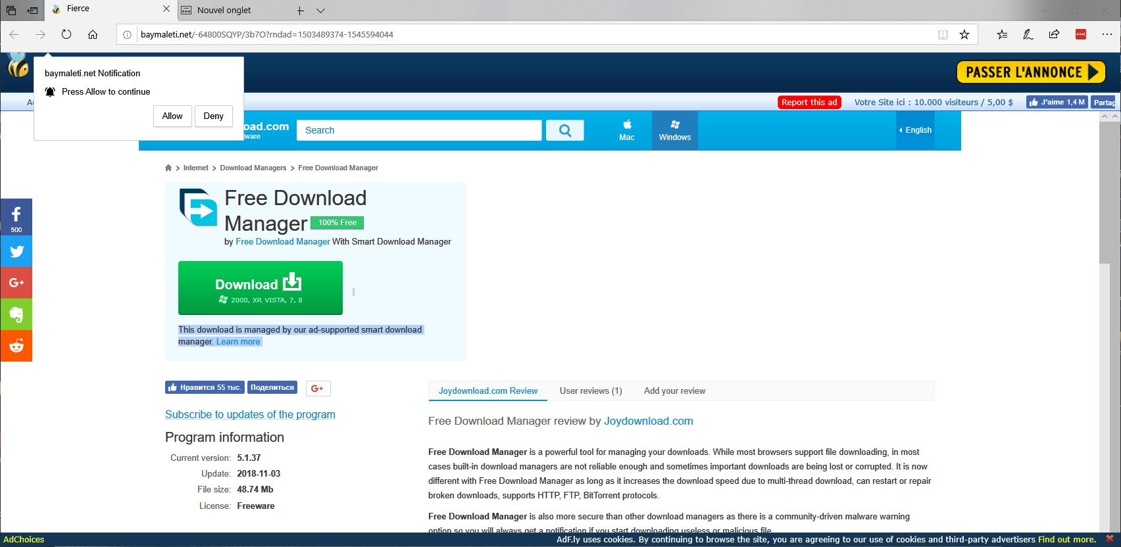Share on Reddit sidebar icon
This screenshot has width=1121, height=547.
click(x=16, y=346)
